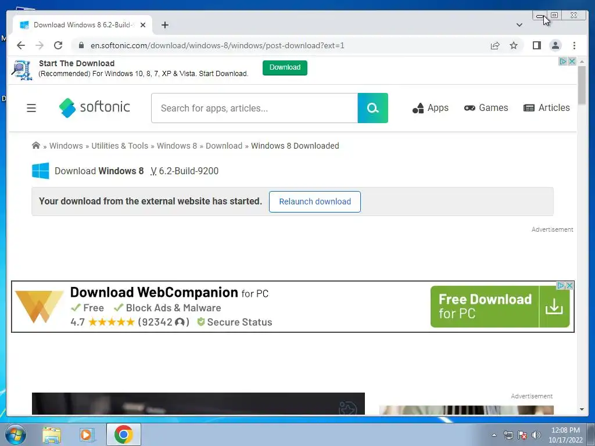Click the scrollbar down arrow
This screenshot has height=446, width=595.
[582, 409]
